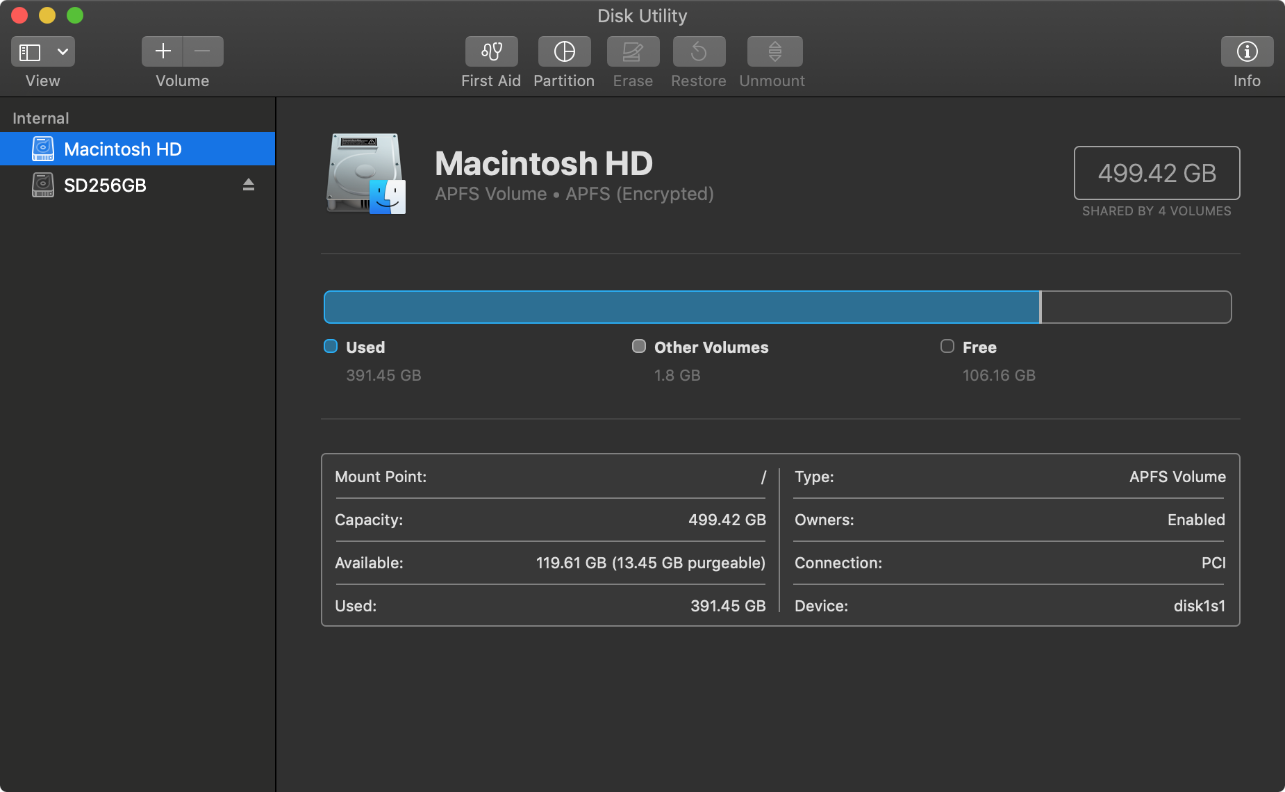Click Available 119.61 GB purgeable value

[x=651, y=563]
